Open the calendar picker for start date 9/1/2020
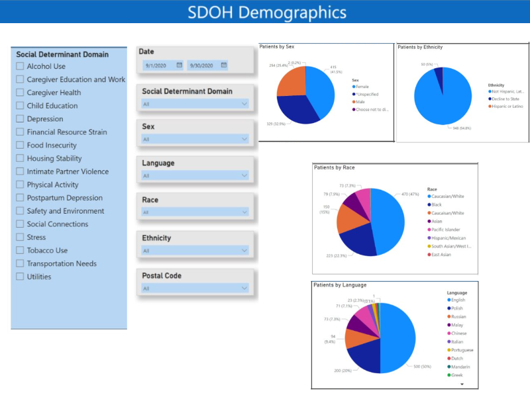530x397 pixels. point(179,65)
